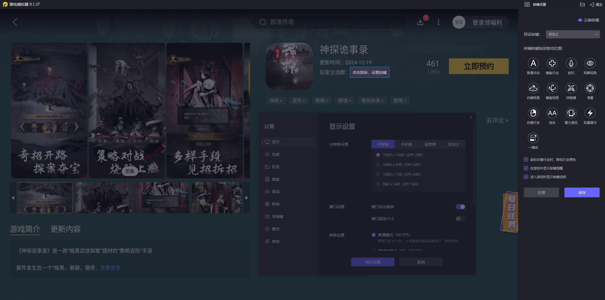Open 网络 settings section

289,204
